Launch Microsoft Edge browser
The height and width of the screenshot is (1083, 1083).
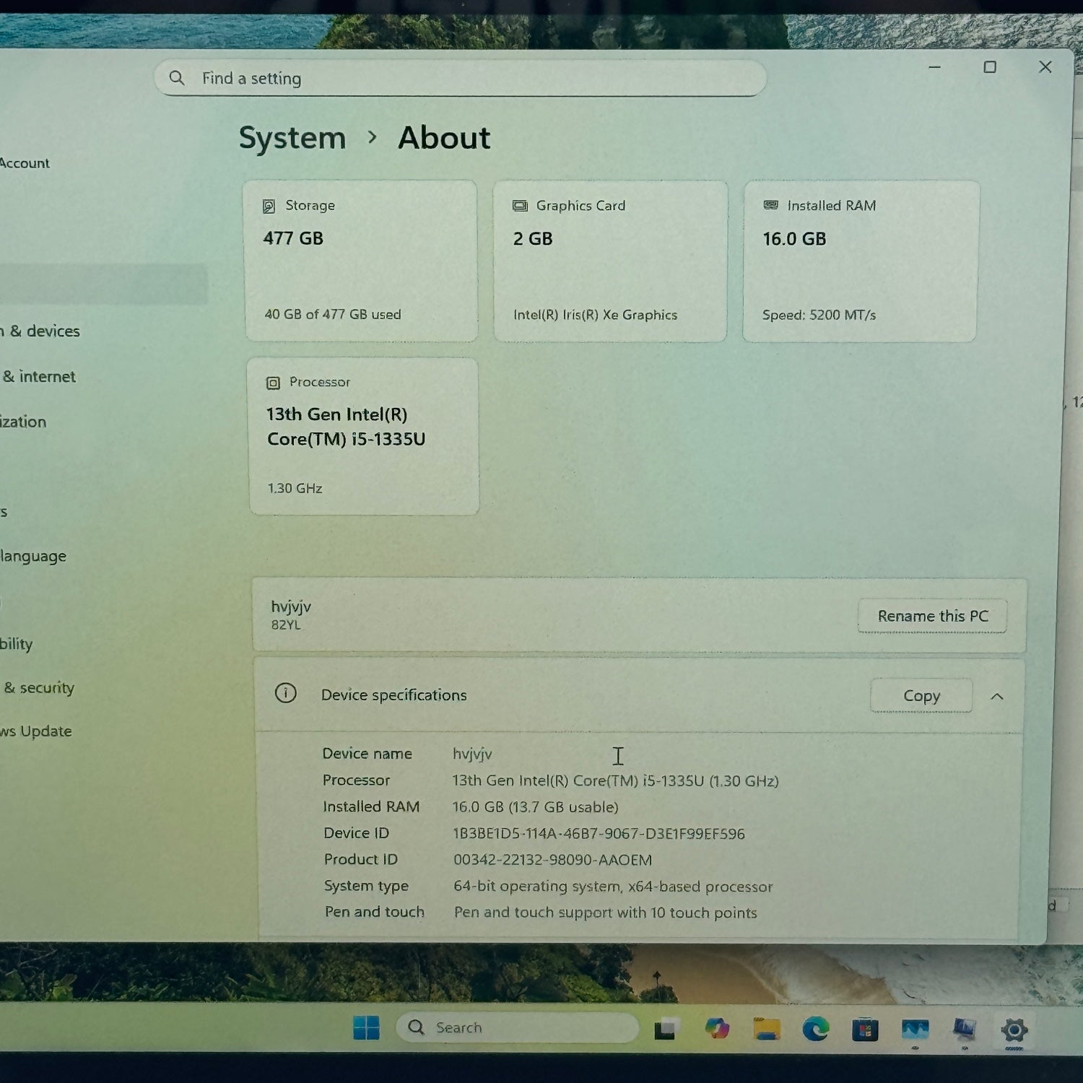click(x=816, y=1030)
